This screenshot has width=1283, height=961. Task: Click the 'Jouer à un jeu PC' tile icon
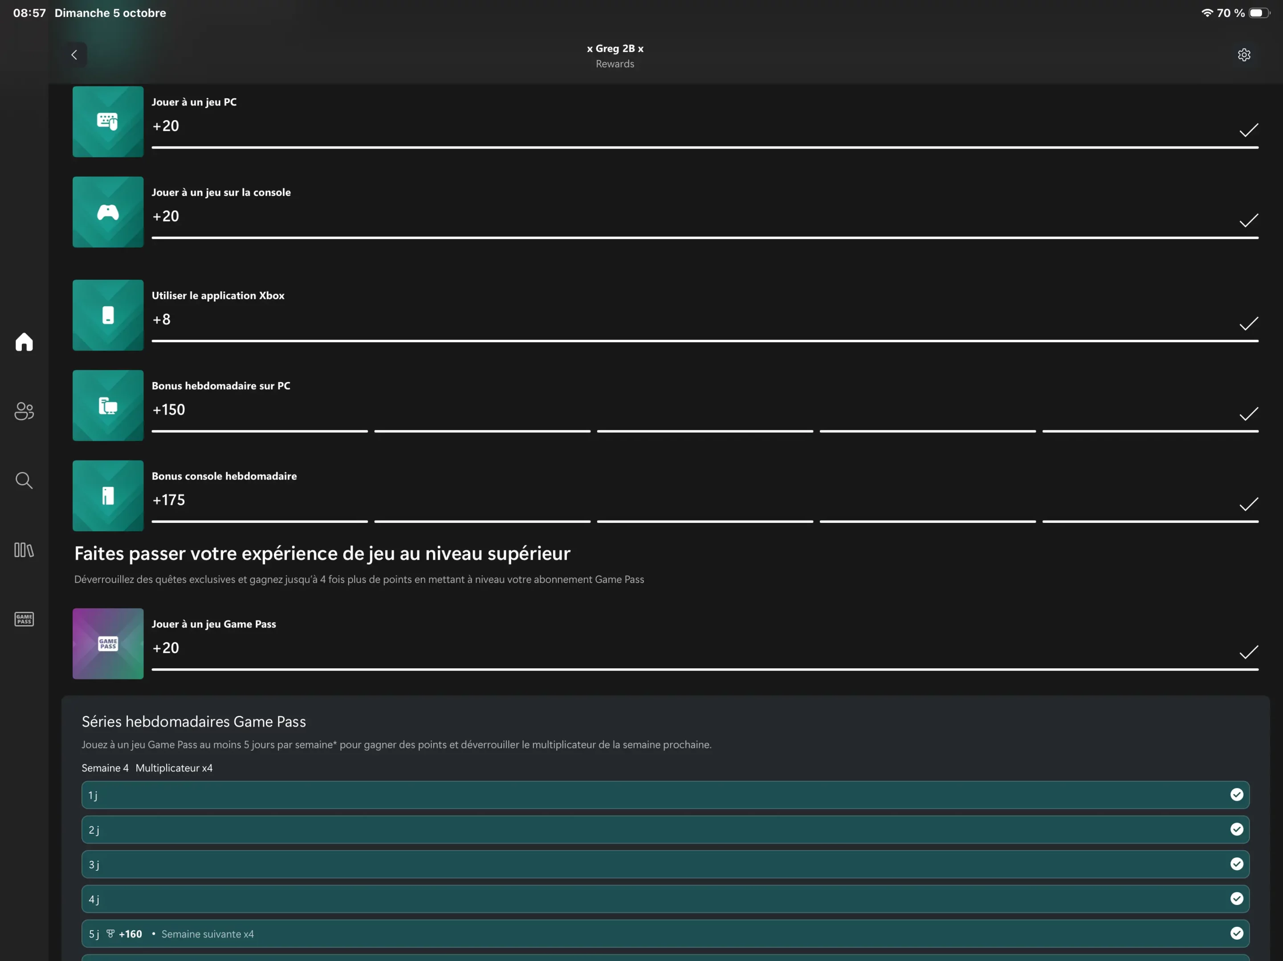coord(108,122)
